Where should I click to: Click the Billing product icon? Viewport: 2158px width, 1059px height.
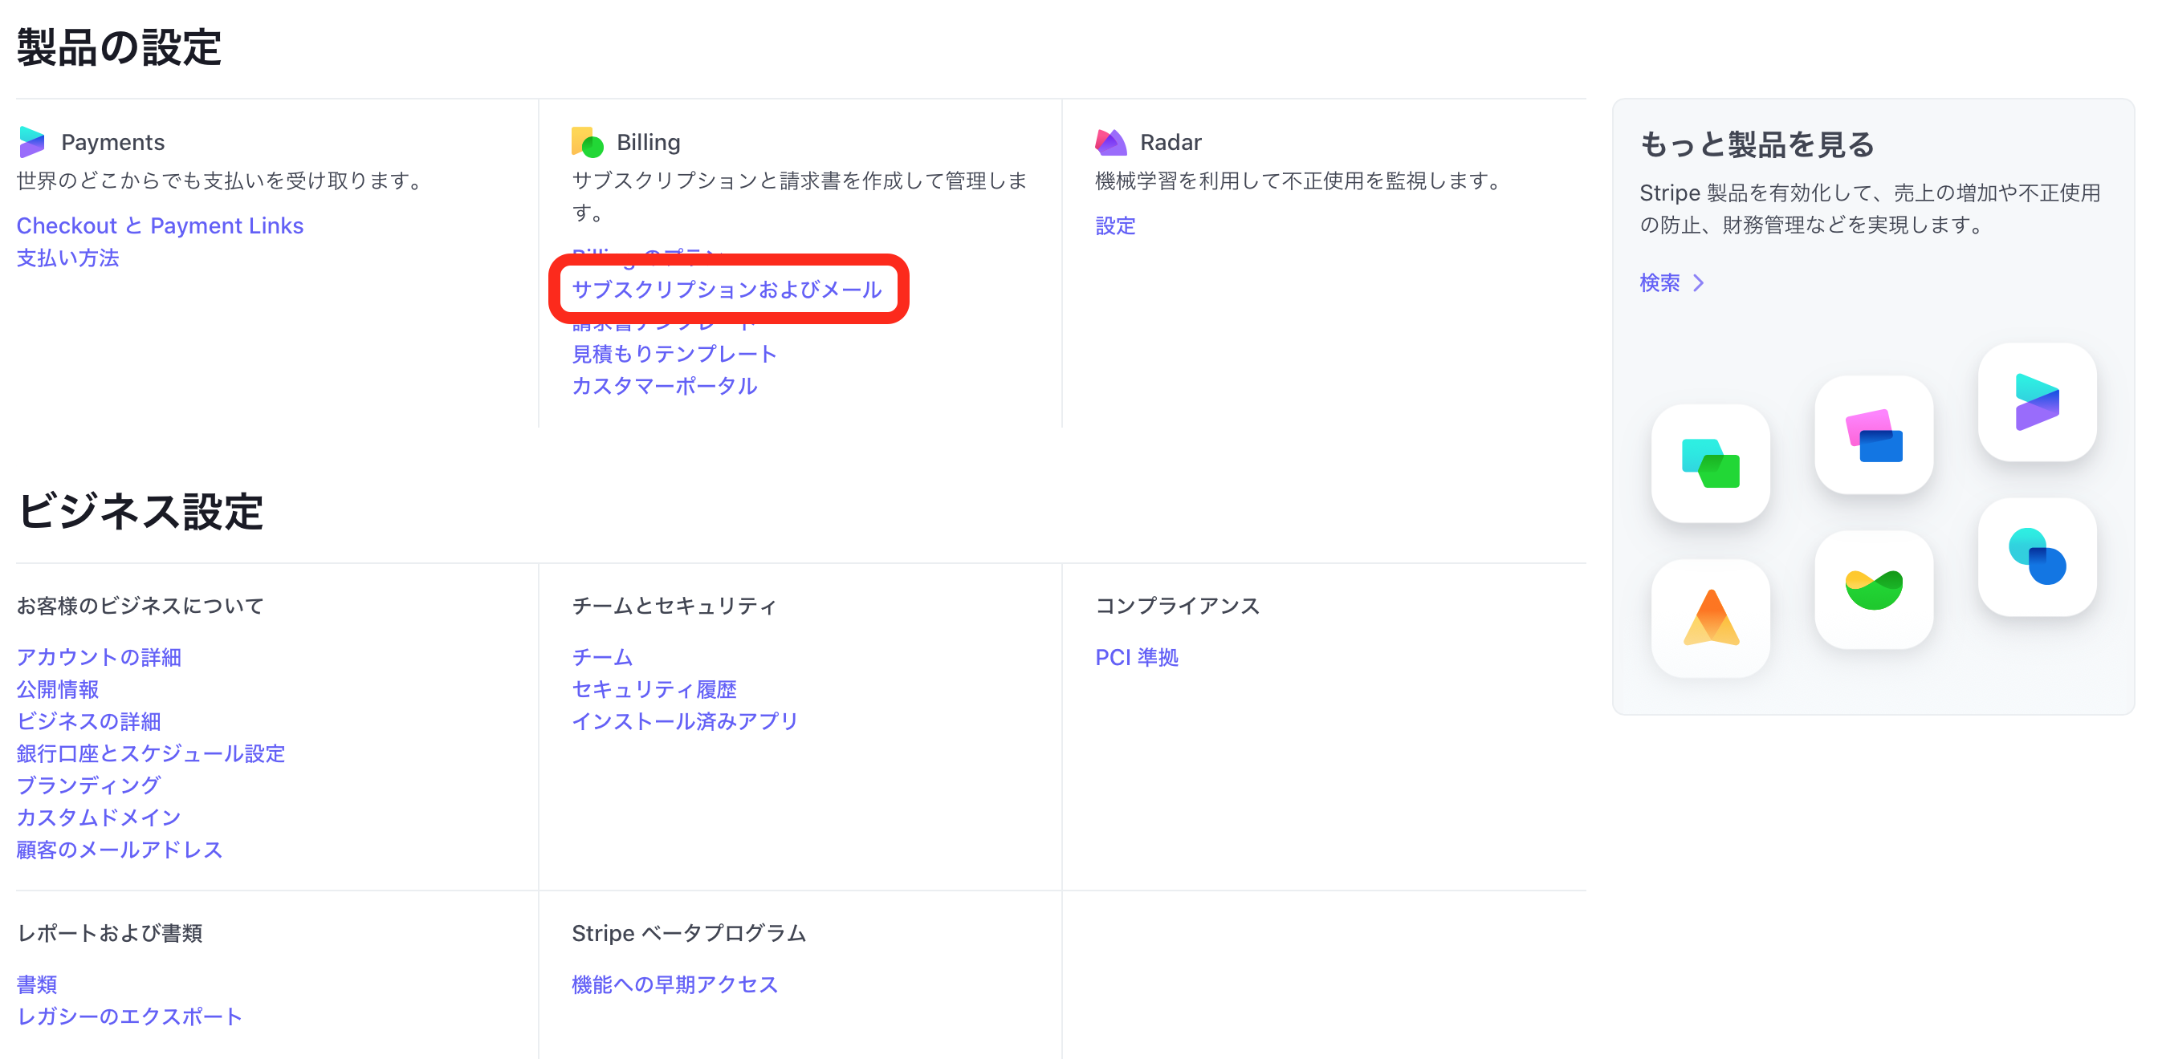[587, 141]
